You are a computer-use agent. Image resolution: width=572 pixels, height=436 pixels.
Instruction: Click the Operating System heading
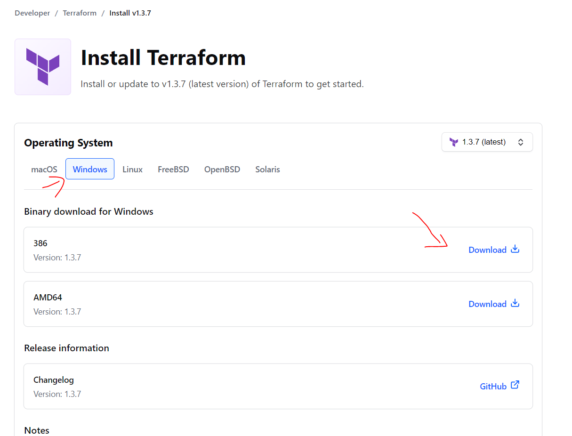coord(68,143)
